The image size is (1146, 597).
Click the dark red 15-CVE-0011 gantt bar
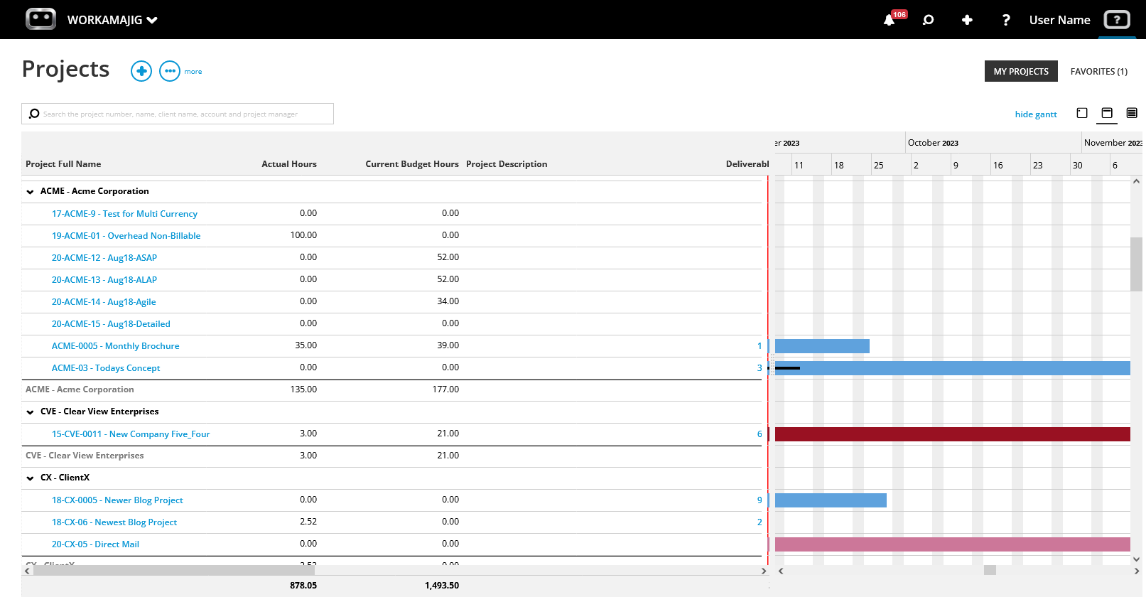pyautogui.click(x=952, y=434)
